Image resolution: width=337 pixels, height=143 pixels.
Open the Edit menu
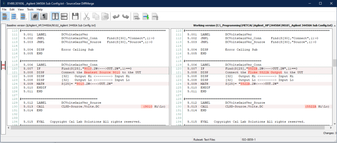[12, 10]
